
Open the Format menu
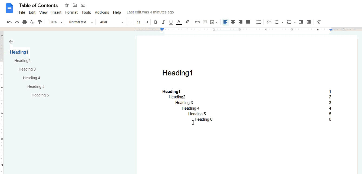click(71, 12)
